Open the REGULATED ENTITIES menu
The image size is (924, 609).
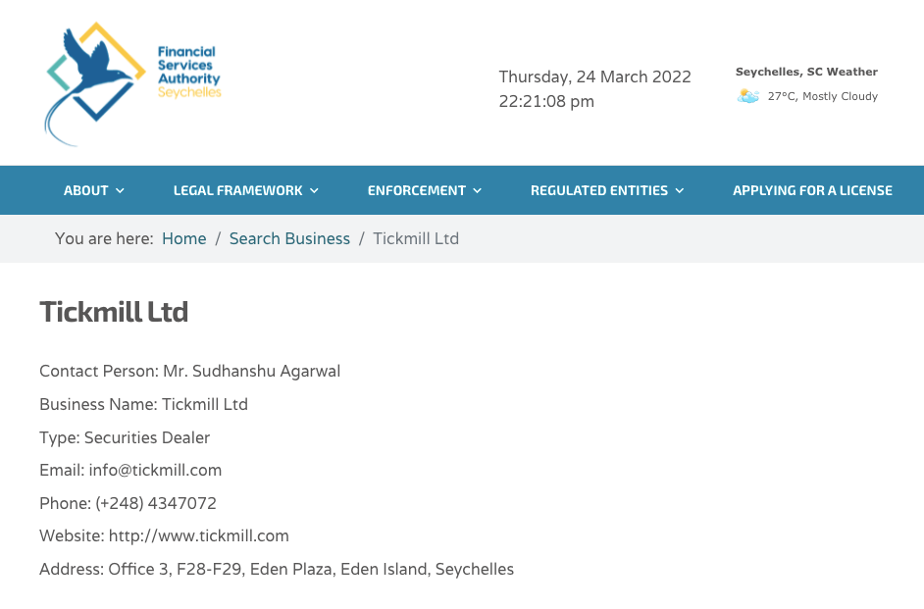(599, 191)
